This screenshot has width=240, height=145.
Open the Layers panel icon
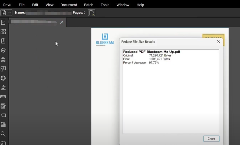click(x=3, y=50)
